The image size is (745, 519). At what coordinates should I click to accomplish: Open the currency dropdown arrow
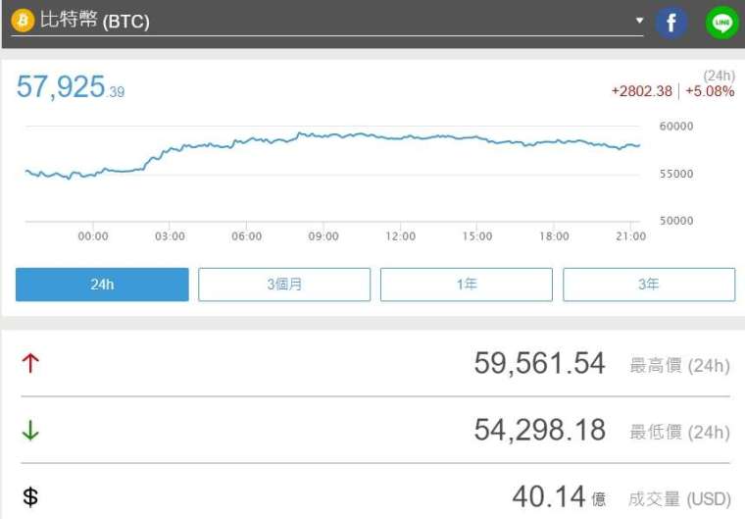pyautogui.click(x=639, y=21)
